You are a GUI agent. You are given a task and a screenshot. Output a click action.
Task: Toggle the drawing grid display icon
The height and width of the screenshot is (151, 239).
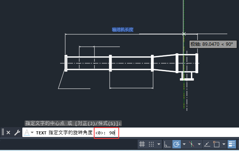point(142,144)
